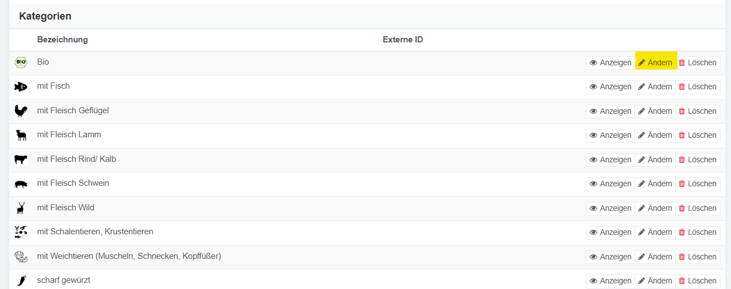The height and width of the screenshot is (289, 731).
Task: Delete mit Schalentieren, Krustentieren category
Action: pos(698,232)
